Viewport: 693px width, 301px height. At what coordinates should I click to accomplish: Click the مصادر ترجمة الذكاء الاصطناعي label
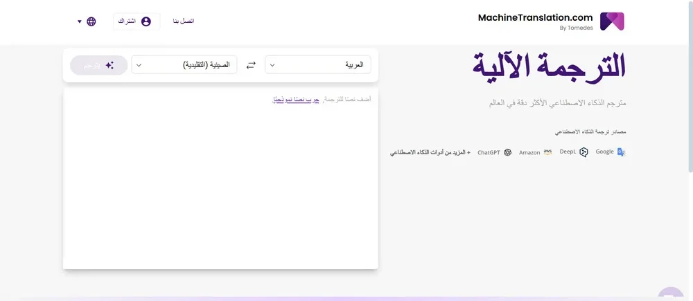click(590, 132)
